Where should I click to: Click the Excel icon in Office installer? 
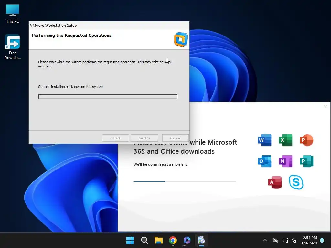coord(285,140)
